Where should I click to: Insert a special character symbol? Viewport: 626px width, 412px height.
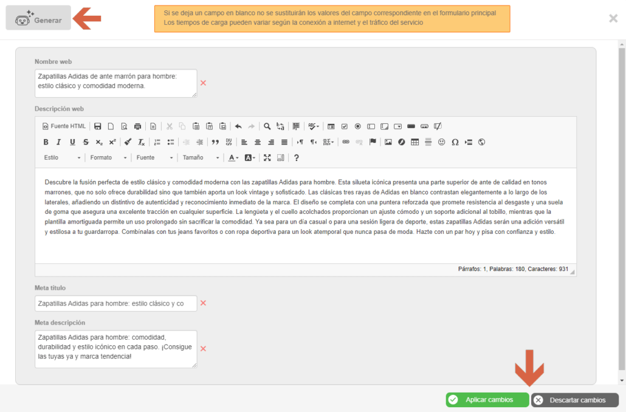[455, 142]
